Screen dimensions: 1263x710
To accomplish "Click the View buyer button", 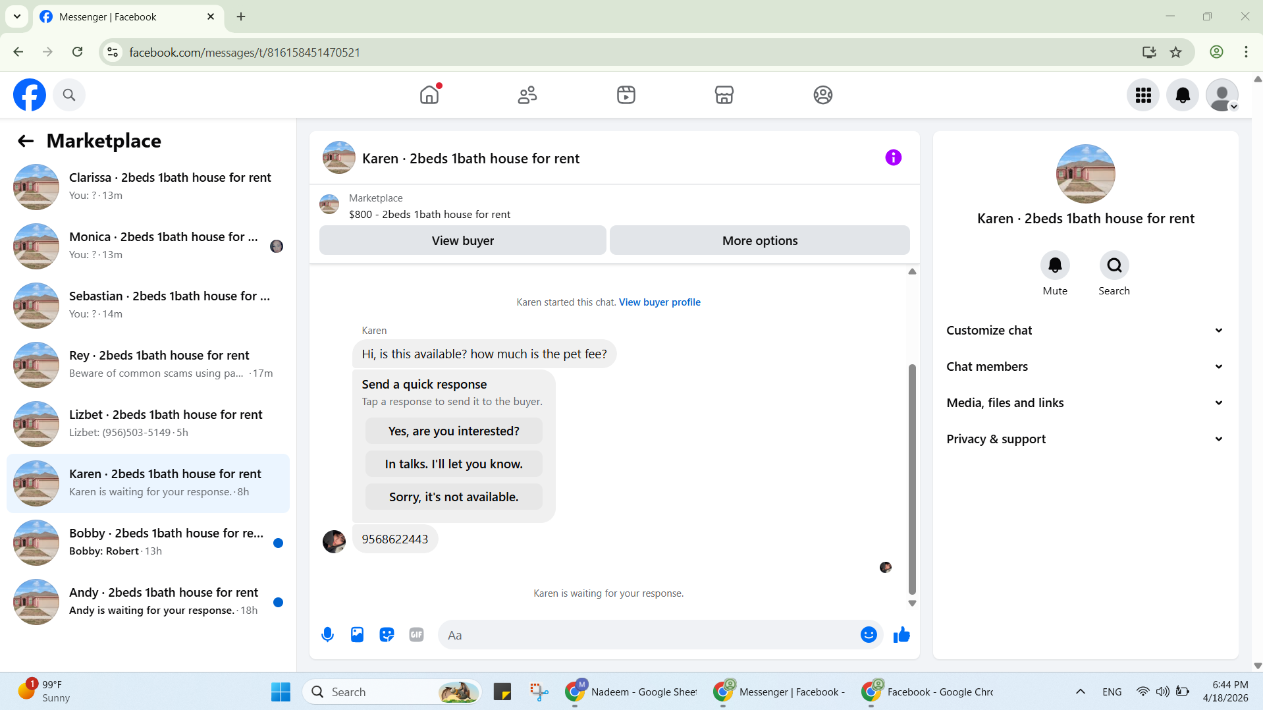I will [462, 240].
